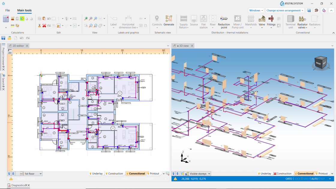Toggle AUTO mode in 3D status bar

coord(314,179)
